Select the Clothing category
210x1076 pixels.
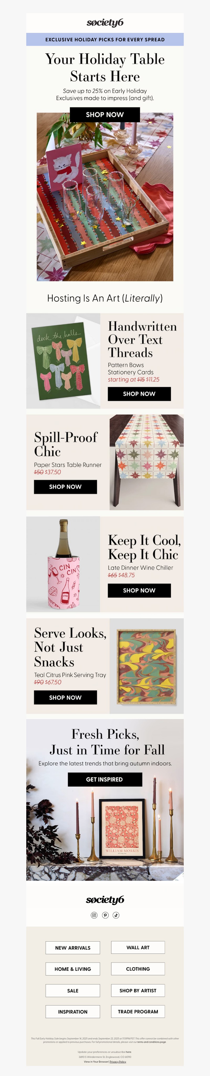click(x=138, y=969)
